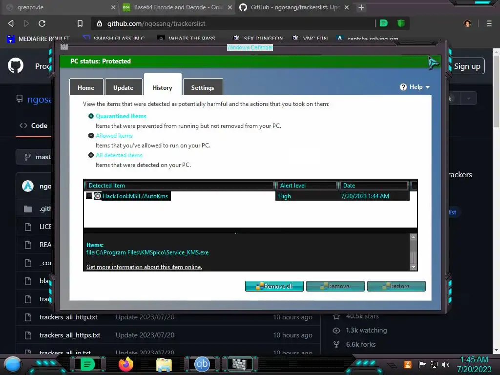This screenshot has width=500, height=375.
Task: Select the All detected items radio button
Action: coord(91,155)
